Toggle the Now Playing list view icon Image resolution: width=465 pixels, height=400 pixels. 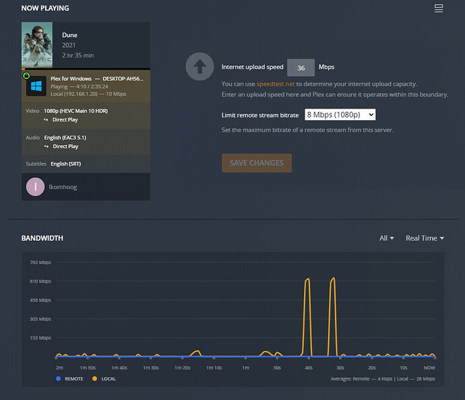pos(439,8)
